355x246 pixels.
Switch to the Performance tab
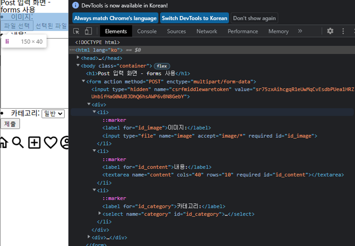point(243,31)
